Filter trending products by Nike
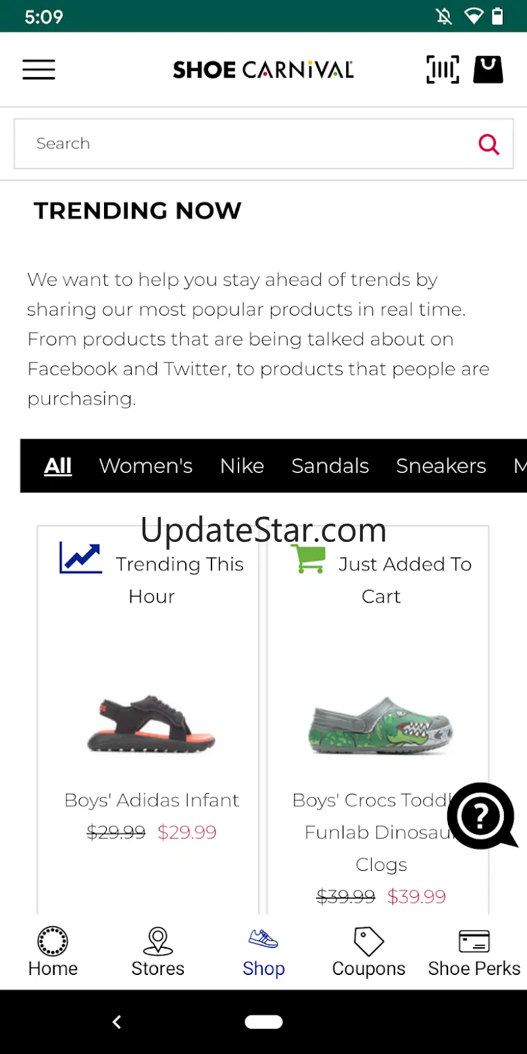Image resolution: width=527 pixels, height=1054 pixels. click(242, 466)
